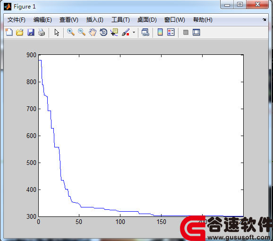Click the Link Plot icon
Screen dimensions: 273x241
(x=145, y=32)
